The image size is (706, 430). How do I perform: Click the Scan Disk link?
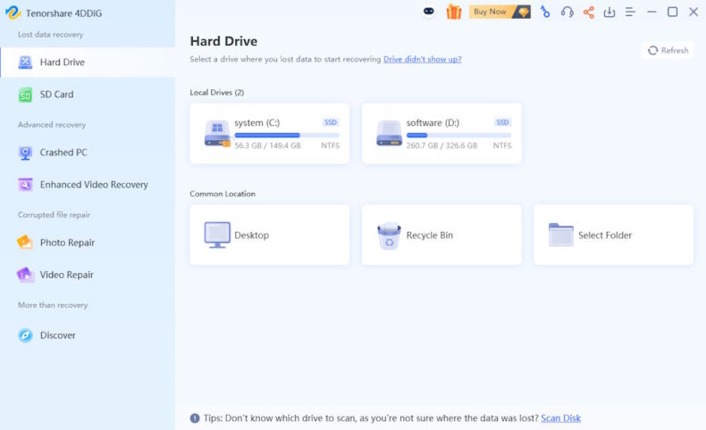pyautogui.click(x=560, y=418)
